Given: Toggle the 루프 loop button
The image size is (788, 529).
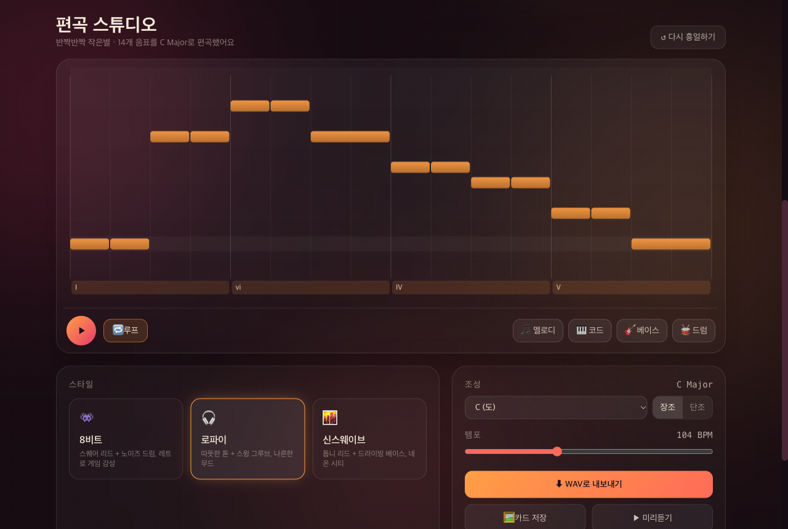Looking at the screenshot, I should 126,330.
